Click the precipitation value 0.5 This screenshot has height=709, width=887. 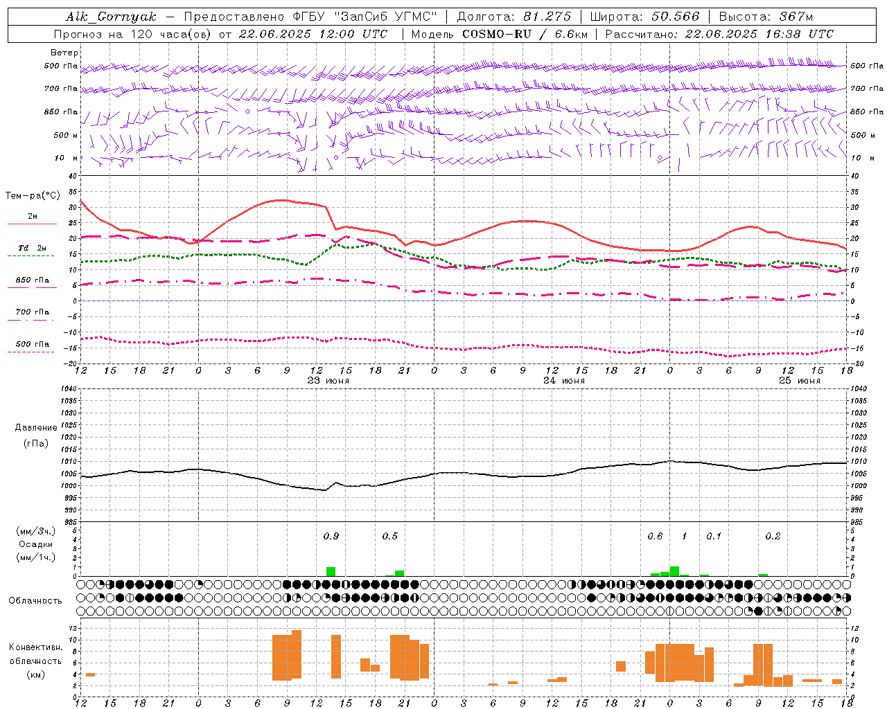click(390, 536)
